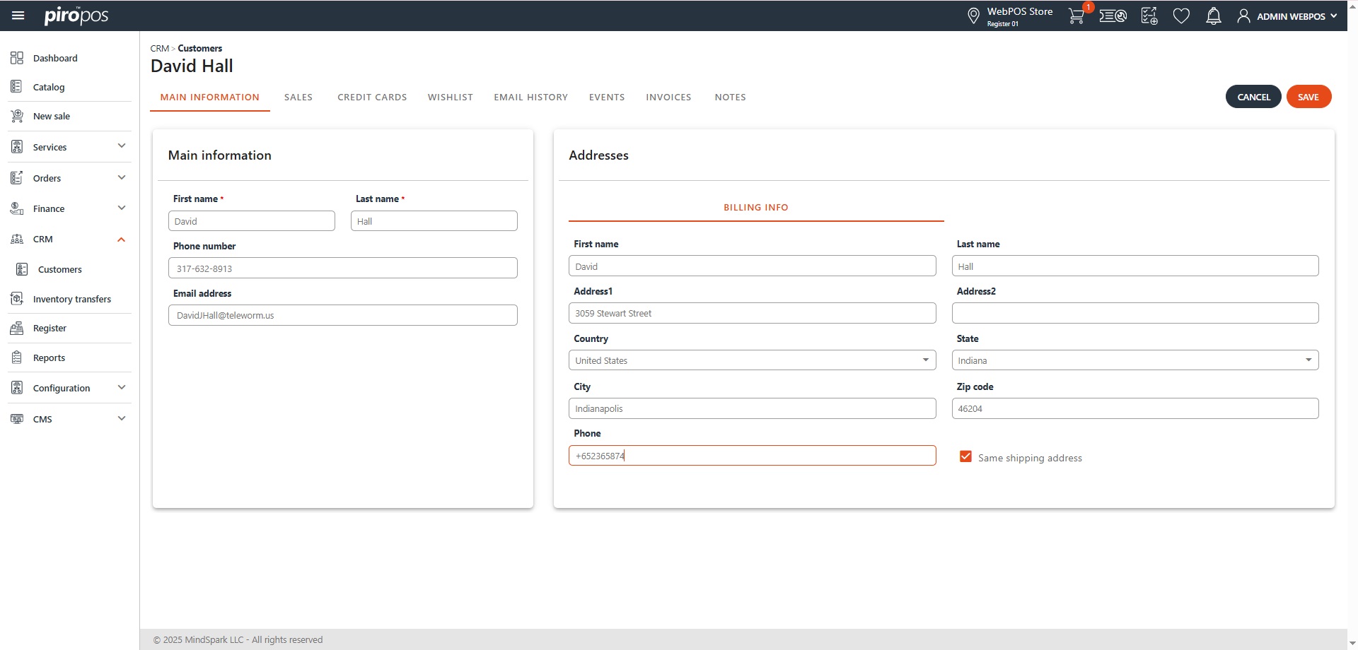Open the wishlist heart icon
The image size is (1358, 650).
1181,16
